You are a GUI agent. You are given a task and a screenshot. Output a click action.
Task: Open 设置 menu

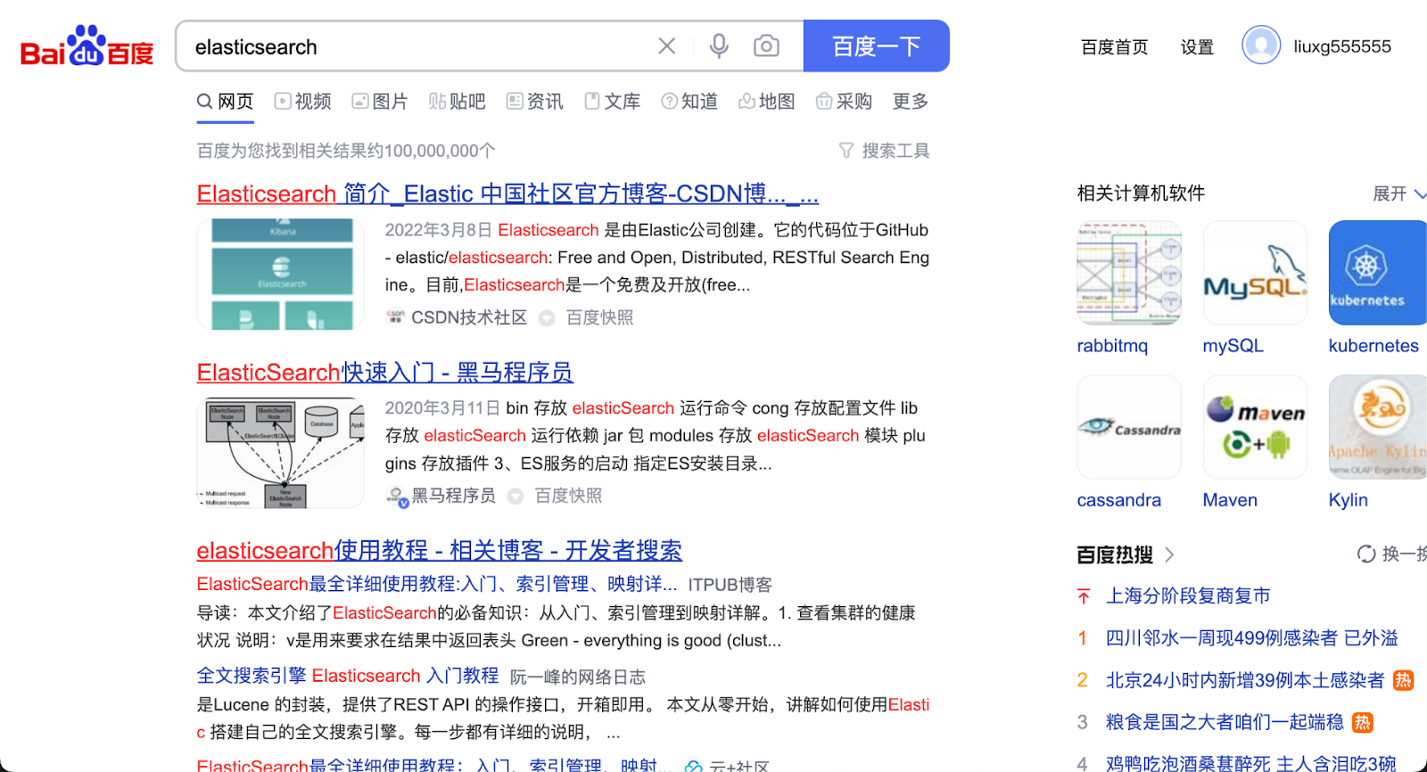[x=1197, y=47]
